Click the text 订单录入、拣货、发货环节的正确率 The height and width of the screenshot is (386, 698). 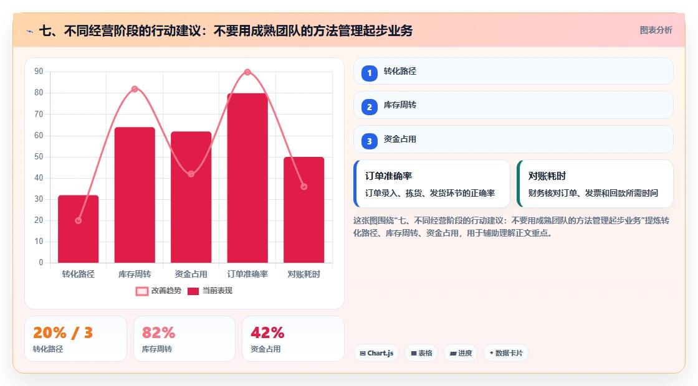(430, 193)
